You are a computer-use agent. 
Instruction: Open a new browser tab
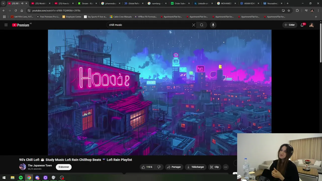tap(288, 4)
